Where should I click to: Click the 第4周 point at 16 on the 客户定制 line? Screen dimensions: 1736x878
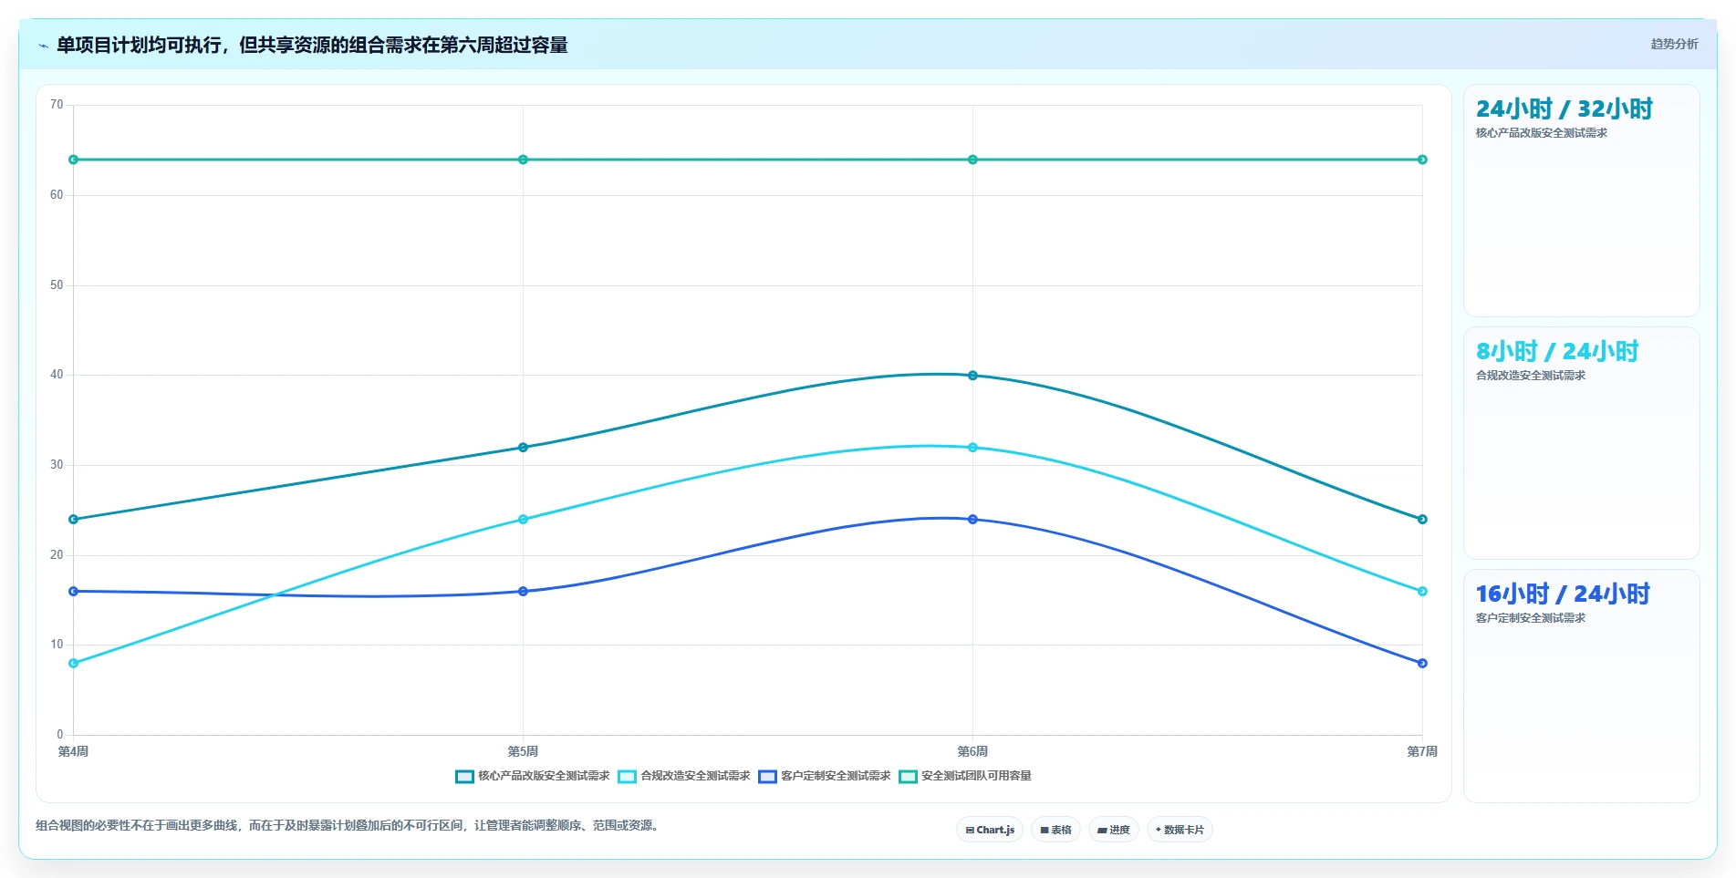click(x=74, y=592)
